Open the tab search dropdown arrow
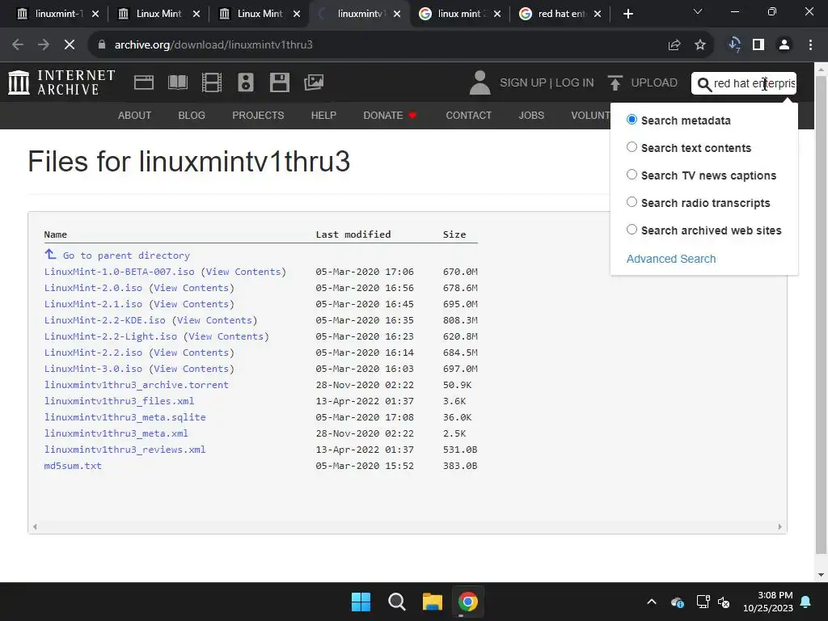 click(698, 11)
